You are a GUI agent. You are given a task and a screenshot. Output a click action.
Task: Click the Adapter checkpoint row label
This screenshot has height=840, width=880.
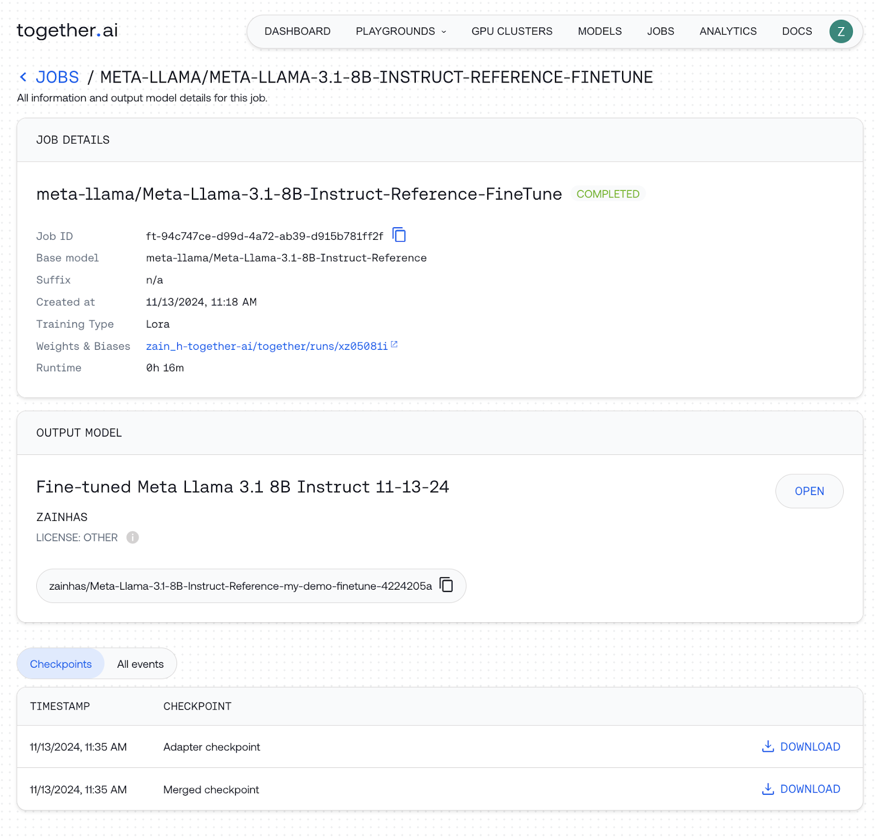[212, 747]
